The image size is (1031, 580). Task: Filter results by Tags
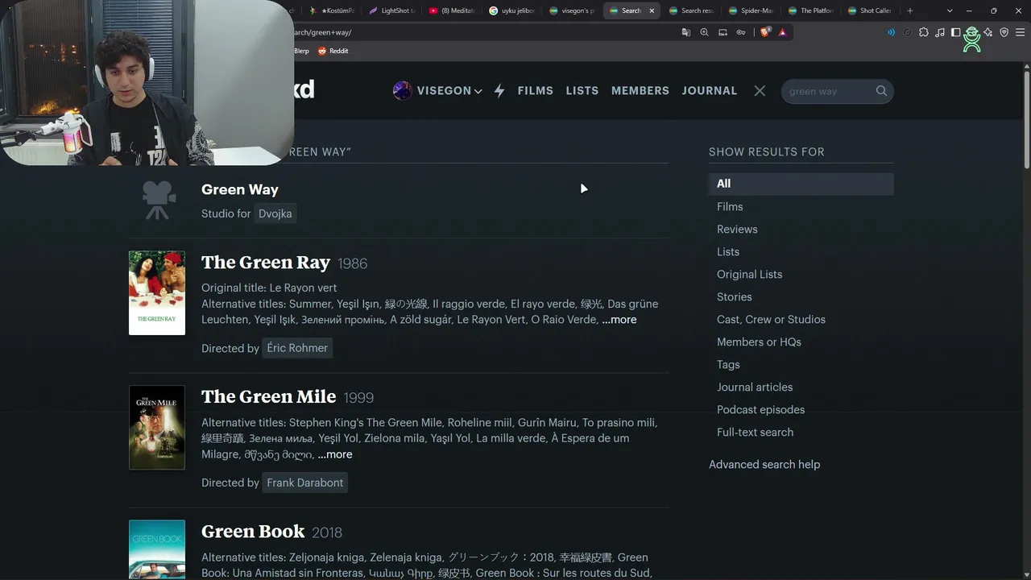[728, 365]
